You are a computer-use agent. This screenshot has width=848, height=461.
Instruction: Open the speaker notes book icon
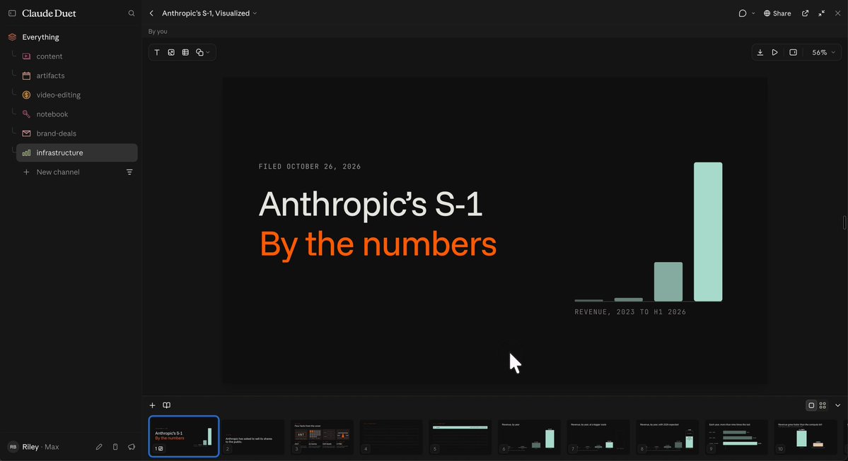(167, 405)
